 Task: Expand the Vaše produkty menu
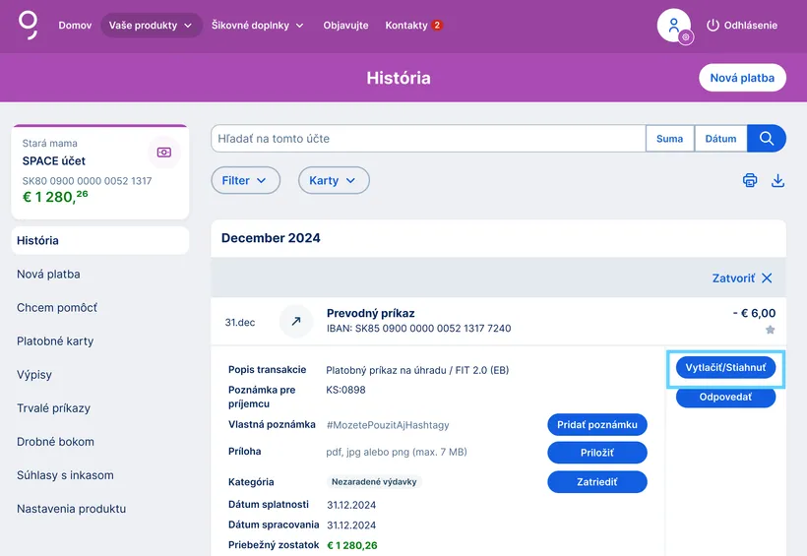(151, 26)
